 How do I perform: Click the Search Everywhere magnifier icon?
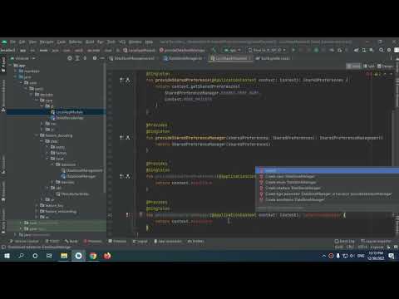382,50
